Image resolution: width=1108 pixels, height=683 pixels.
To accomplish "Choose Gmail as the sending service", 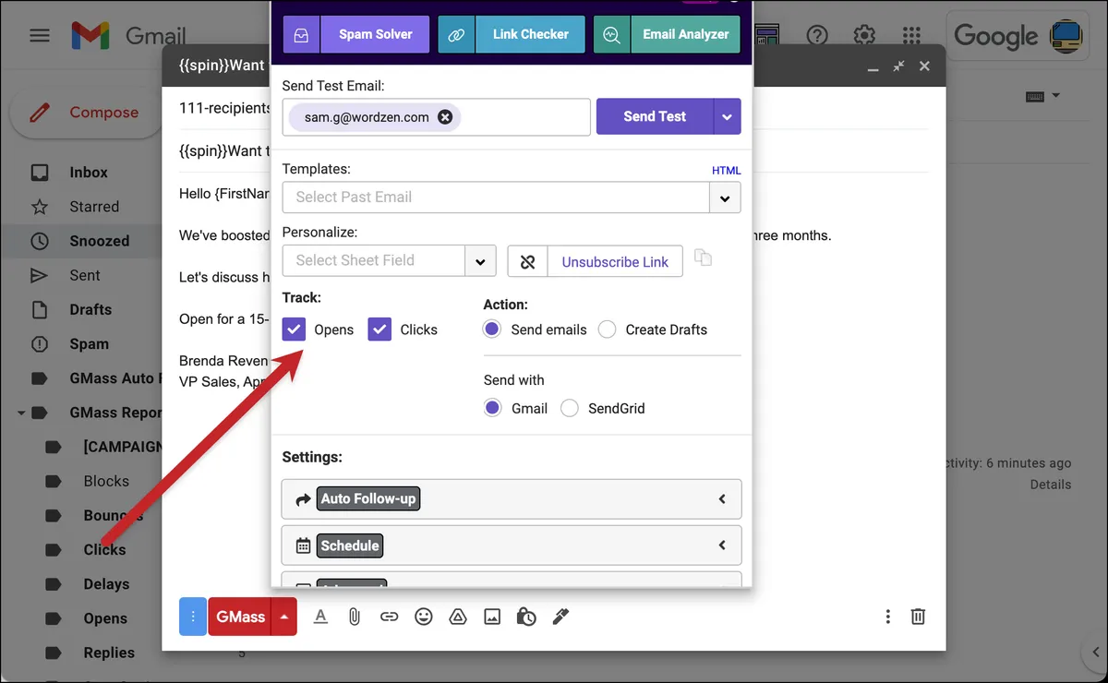I will pyautogui.click(x=492, y=408).
